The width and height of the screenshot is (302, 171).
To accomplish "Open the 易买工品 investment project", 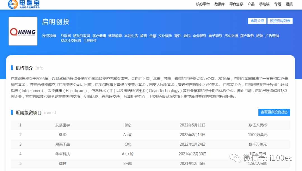I will pyautogui.click(x=63, y=144).
